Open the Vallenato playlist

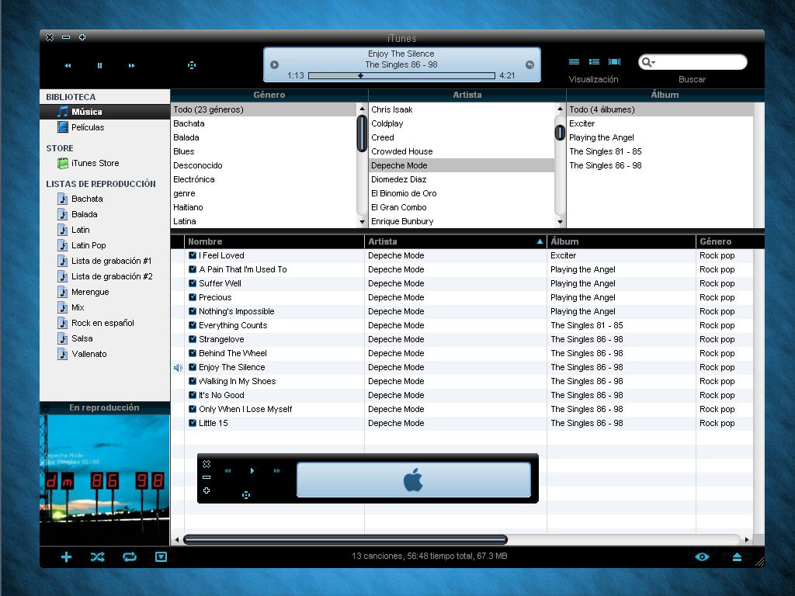(x=105, y=354)
